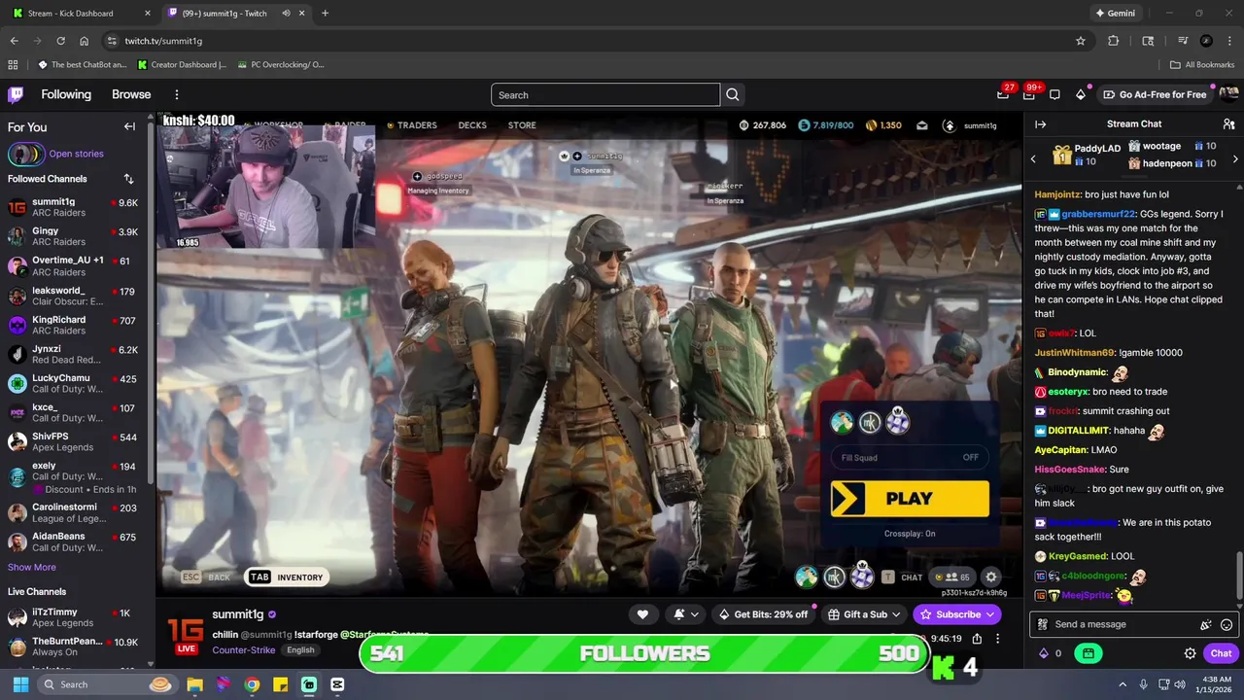Image resolution: width=1244 pixels, height=700 pixels.
Task: Open notification bell dropdown
Action: [685, 614]
